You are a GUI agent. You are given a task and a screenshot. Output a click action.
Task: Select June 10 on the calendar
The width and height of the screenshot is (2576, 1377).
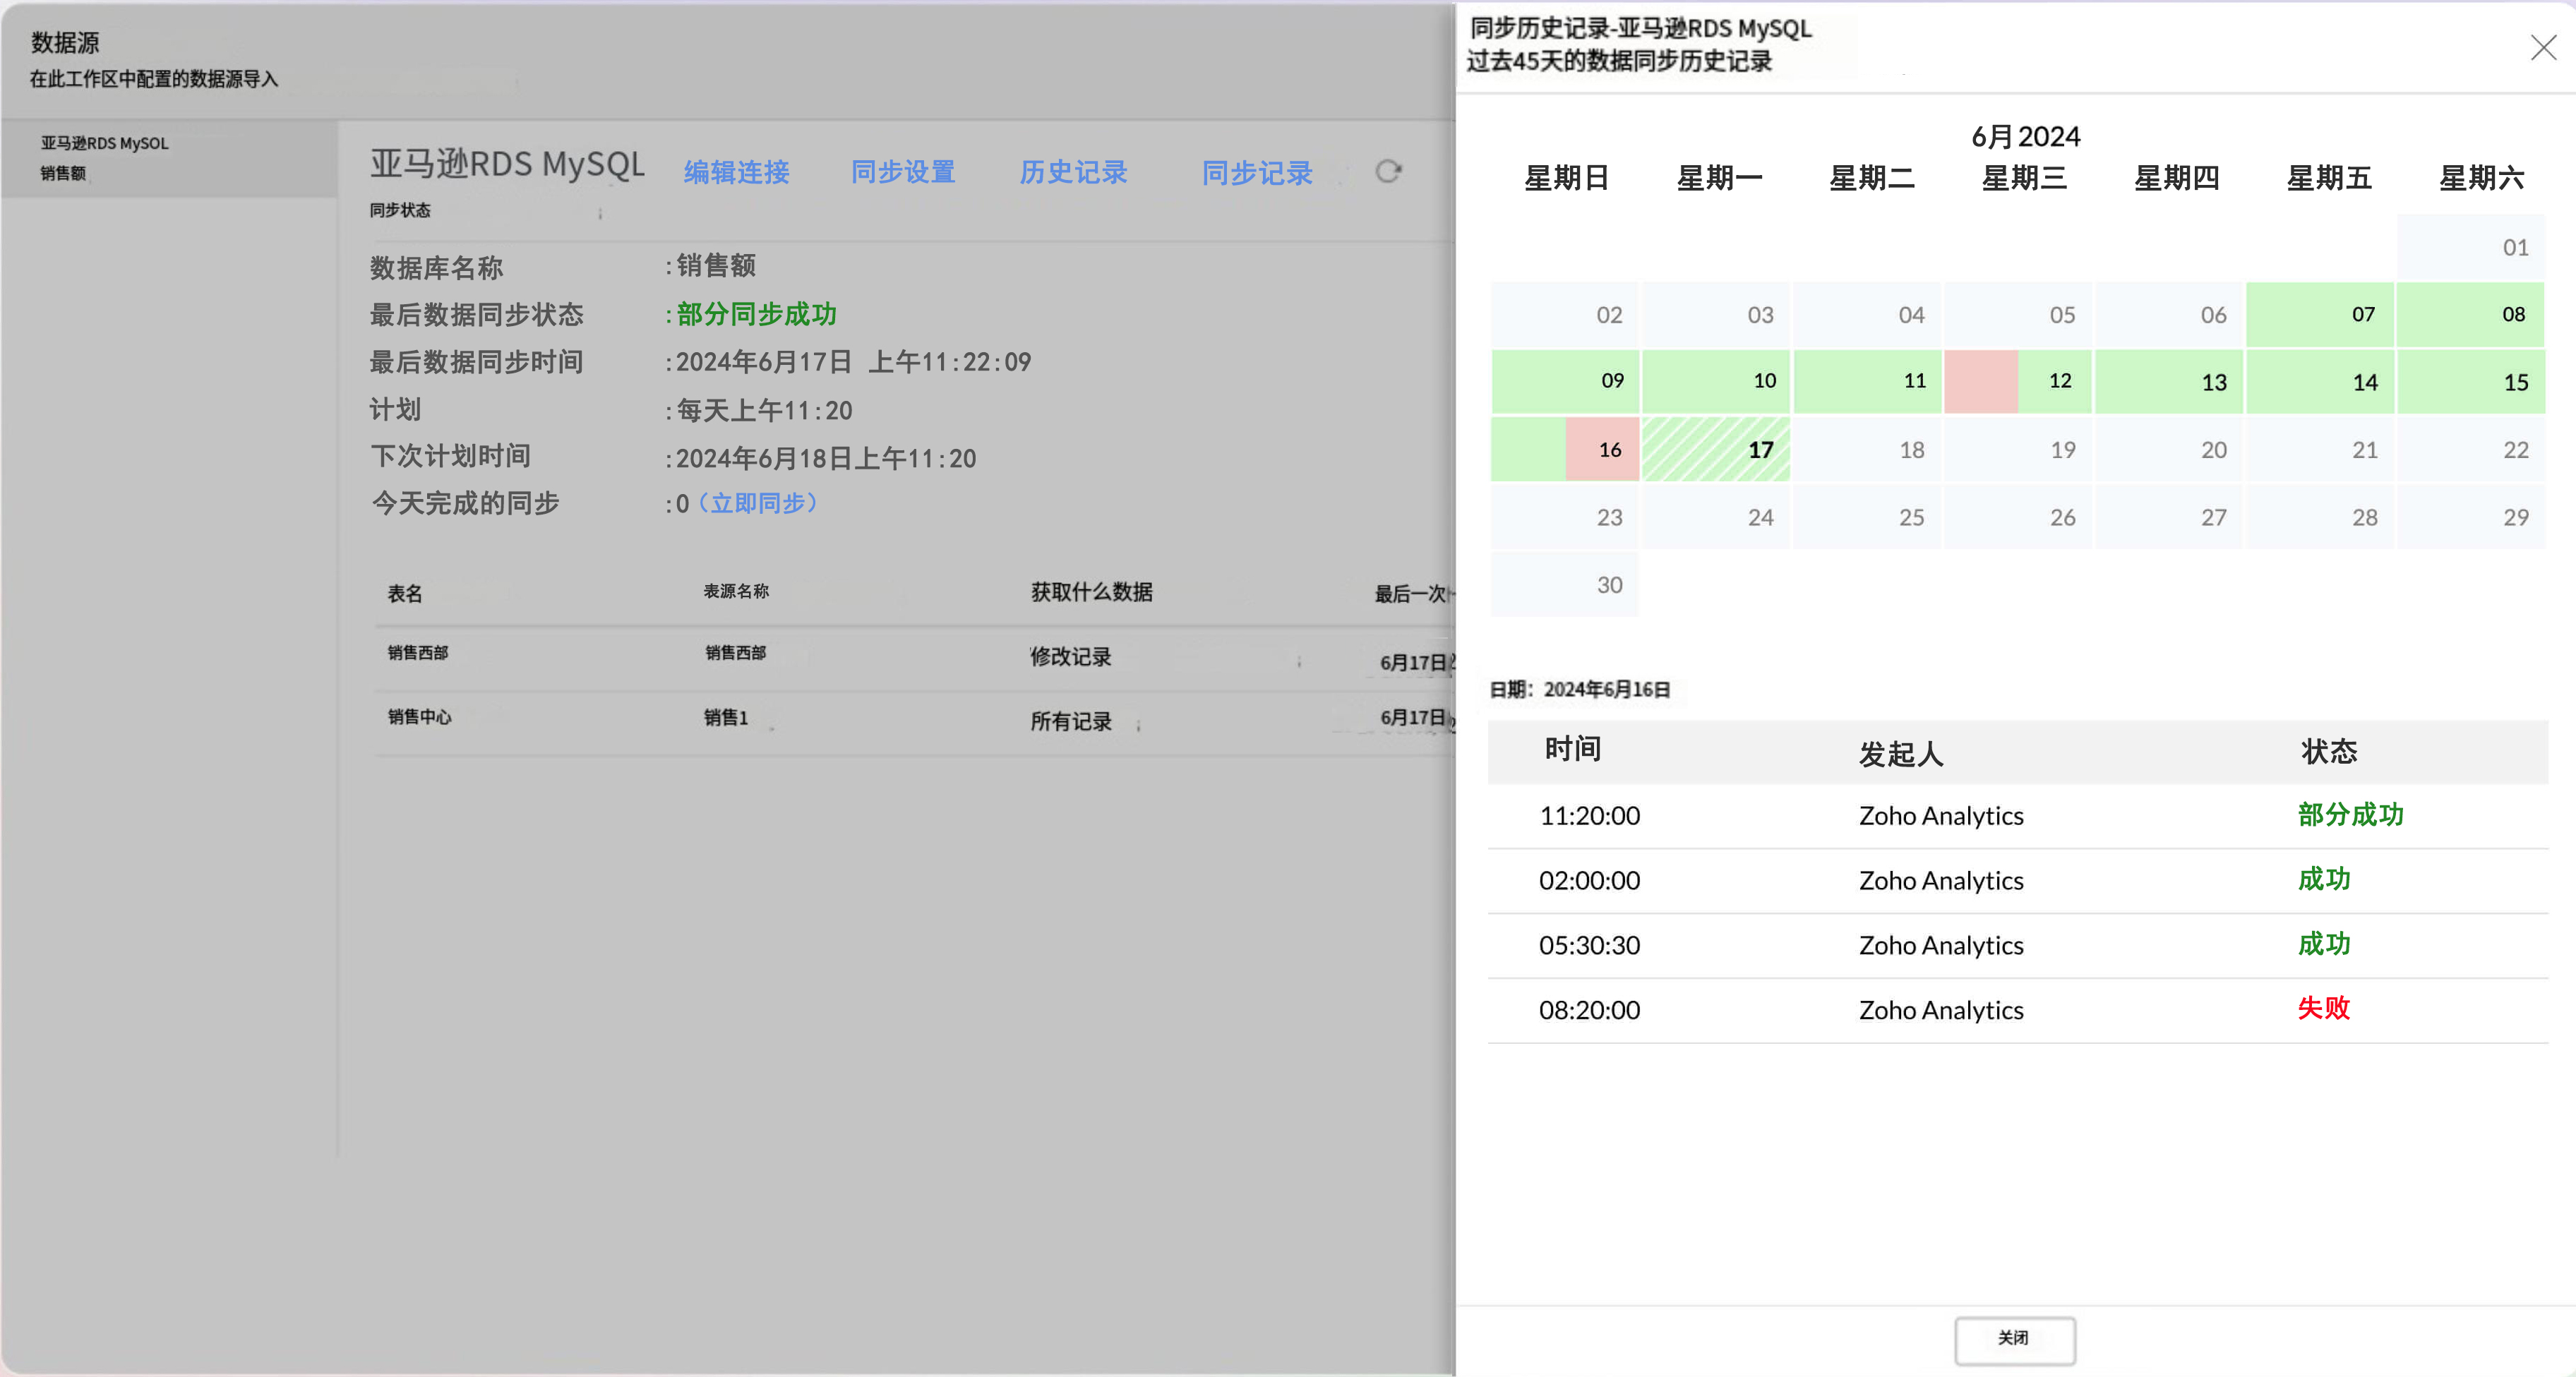(1716, 381)
